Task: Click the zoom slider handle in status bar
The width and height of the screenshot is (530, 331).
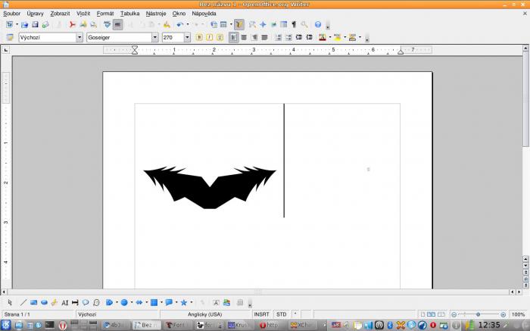Action: tap(479, 314)
